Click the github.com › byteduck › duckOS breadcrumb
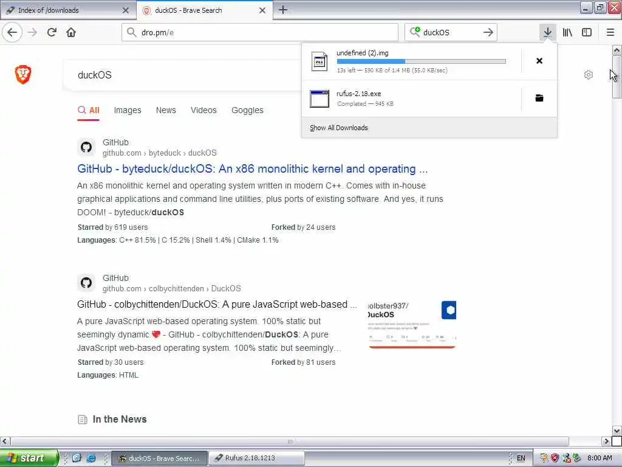The width and height of the screenshot is (622, 467). coord(160,153)
